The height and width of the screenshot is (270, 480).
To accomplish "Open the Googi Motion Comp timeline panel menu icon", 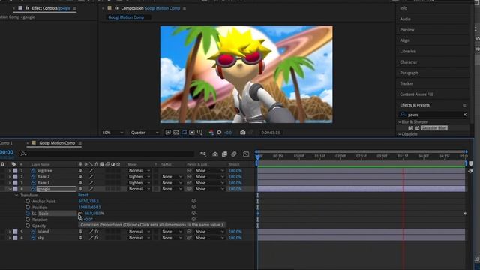I will pos(80,143).
